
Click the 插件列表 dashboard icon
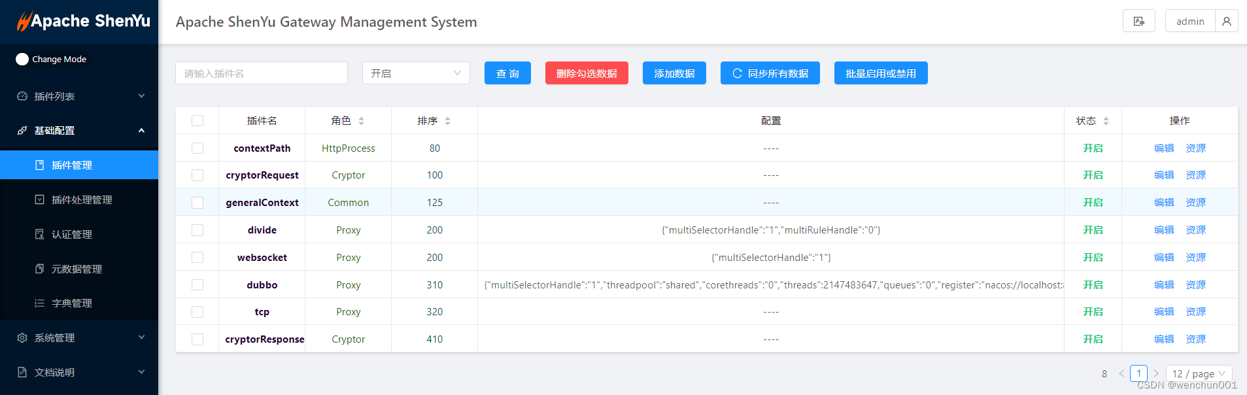[x=22, y=96]
